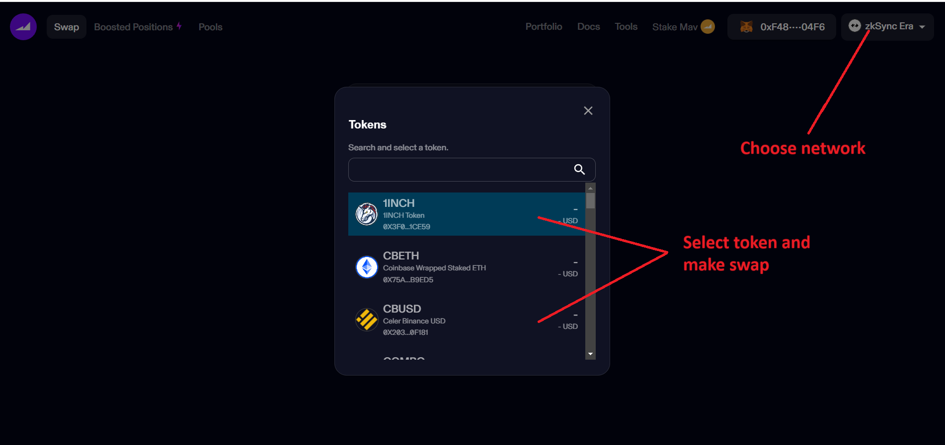Click the Stake Mav gold coin icon
Viewport: 945px width, 445px height.
pos(708,26)
